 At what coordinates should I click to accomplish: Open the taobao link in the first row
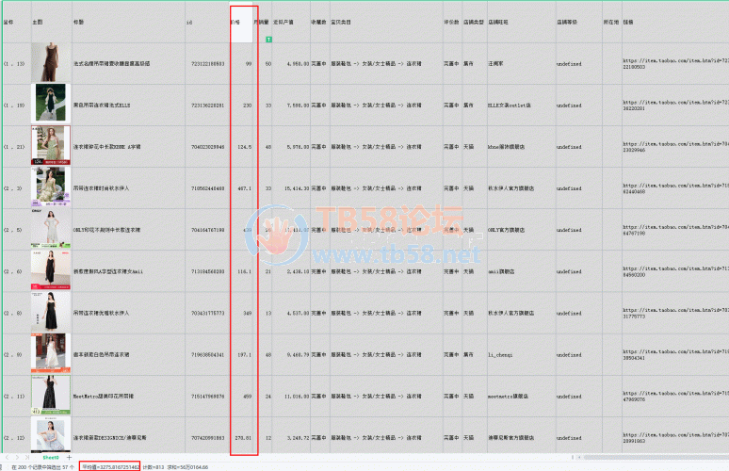(x=675, y=64)
